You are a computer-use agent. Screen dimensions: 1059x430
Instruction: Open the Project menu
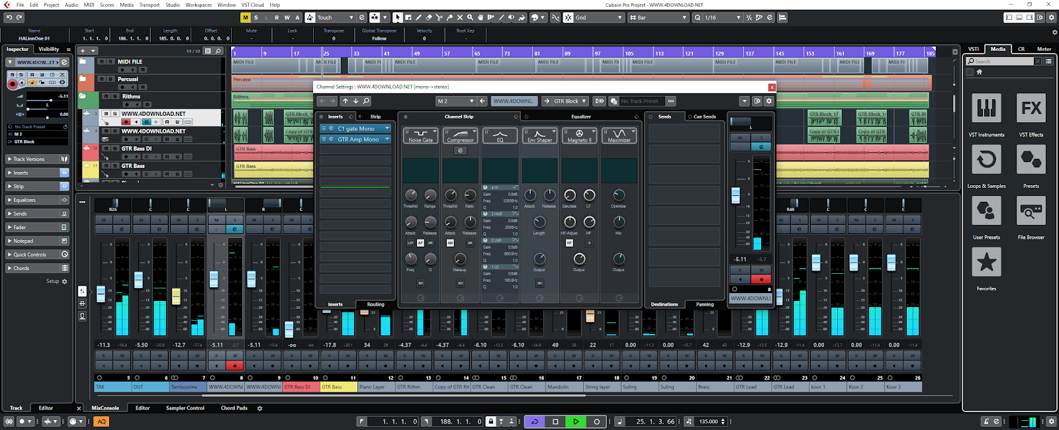pos(51,5)
